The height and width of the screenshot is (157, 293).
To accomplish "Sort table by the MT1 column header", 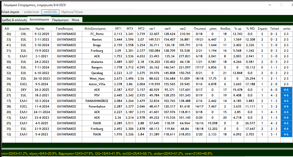I will pyautogui.click(x=118, y=29).
